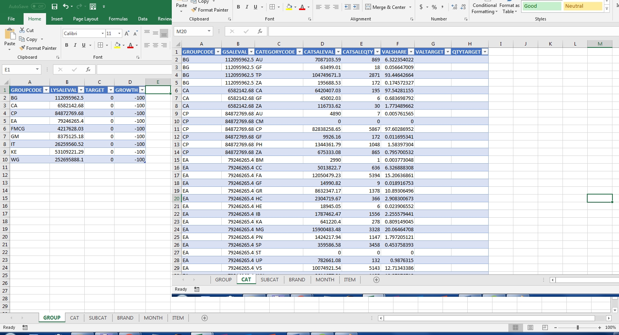Image resolution: width=619 pixels, height=335 pixels.
Task: Open the Calibri font name dropdown
Action: point(103,34)
